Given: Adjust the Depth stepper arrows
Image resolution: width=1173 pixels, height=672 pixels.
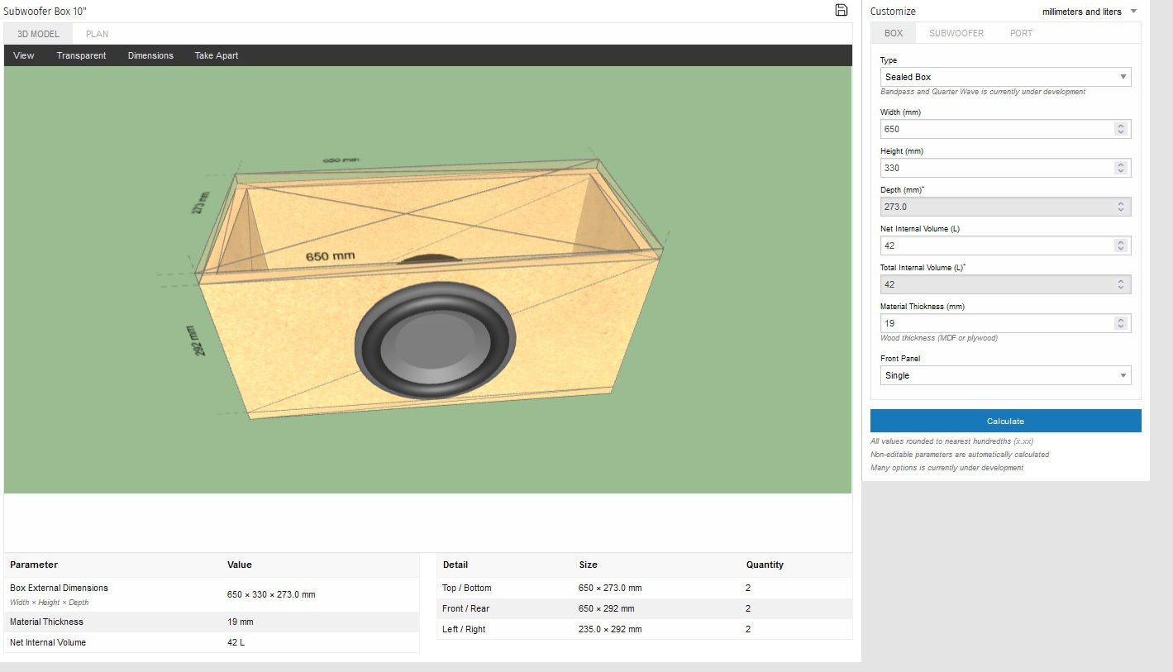Looking at the screenshot, I should click(x=1121, y=207).
